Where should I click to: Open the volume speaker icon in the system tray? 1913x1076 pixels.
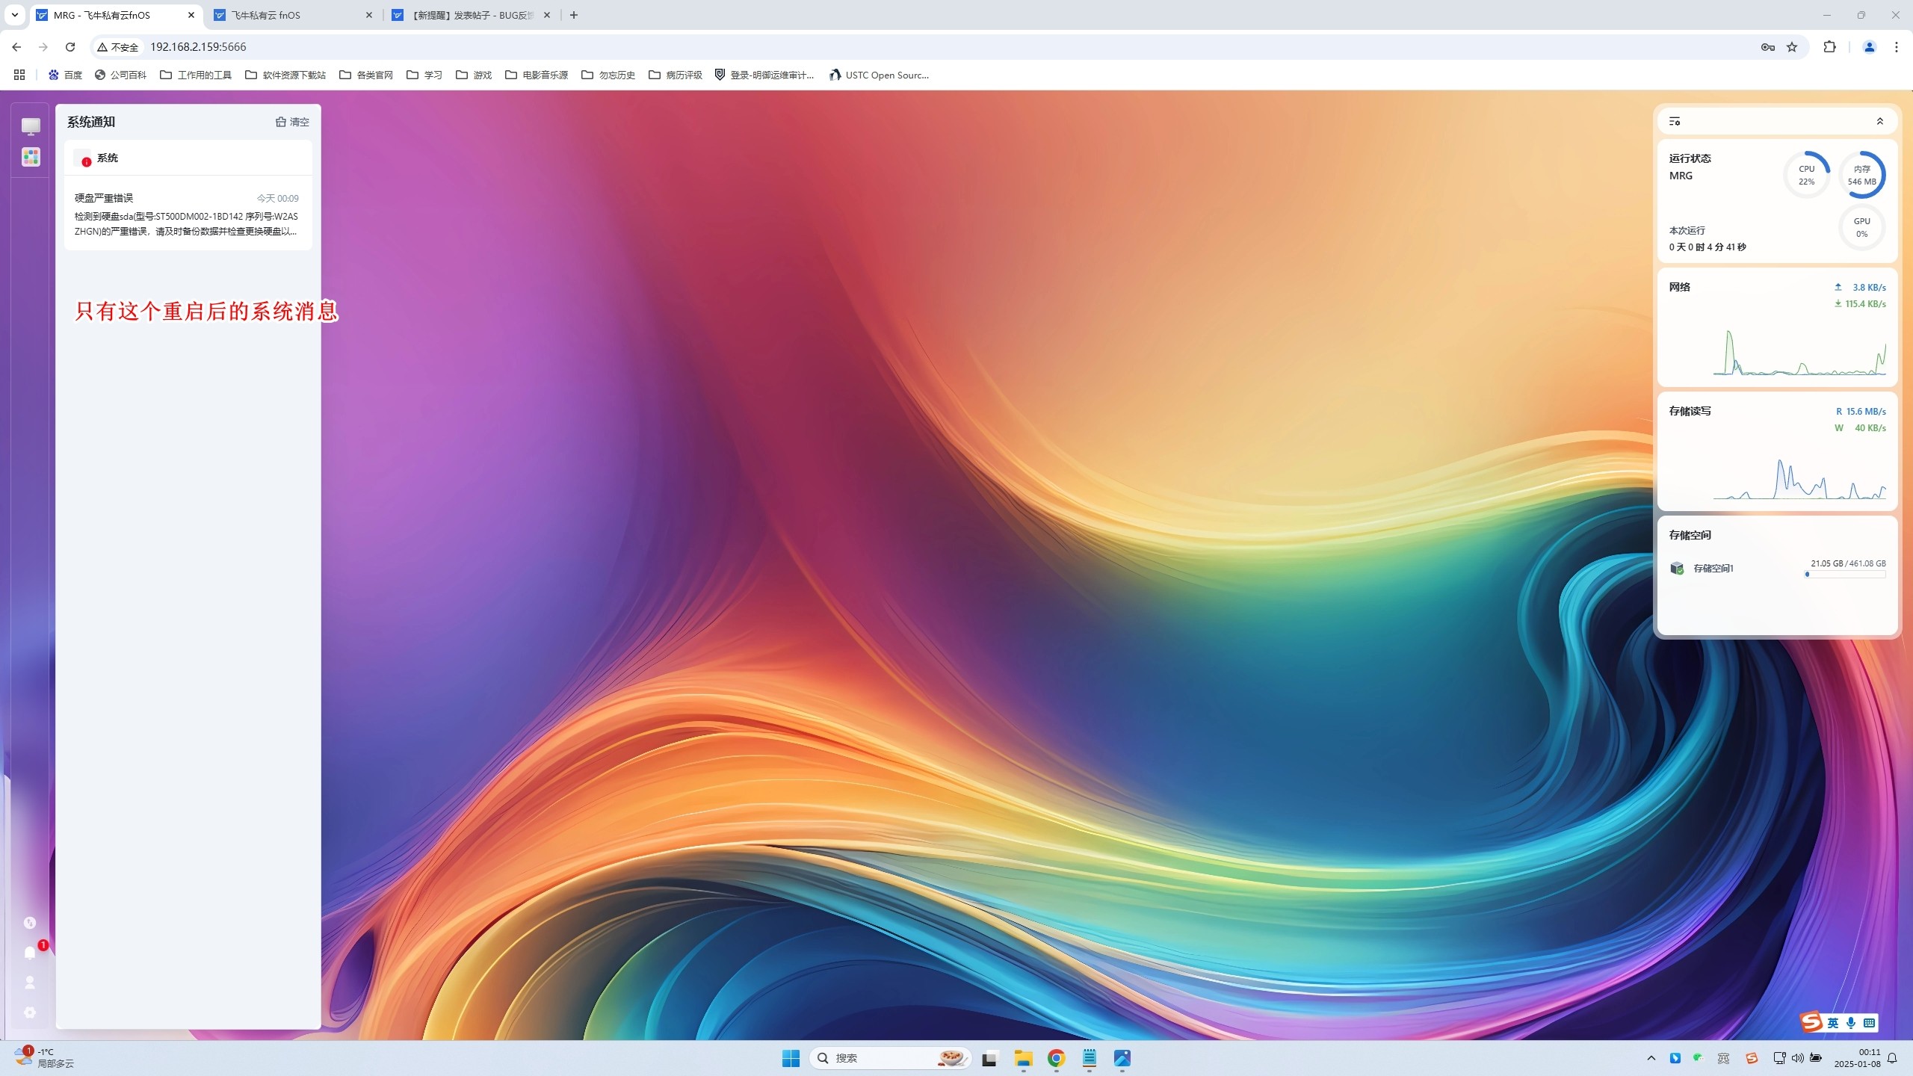tap(1797, 1058)
